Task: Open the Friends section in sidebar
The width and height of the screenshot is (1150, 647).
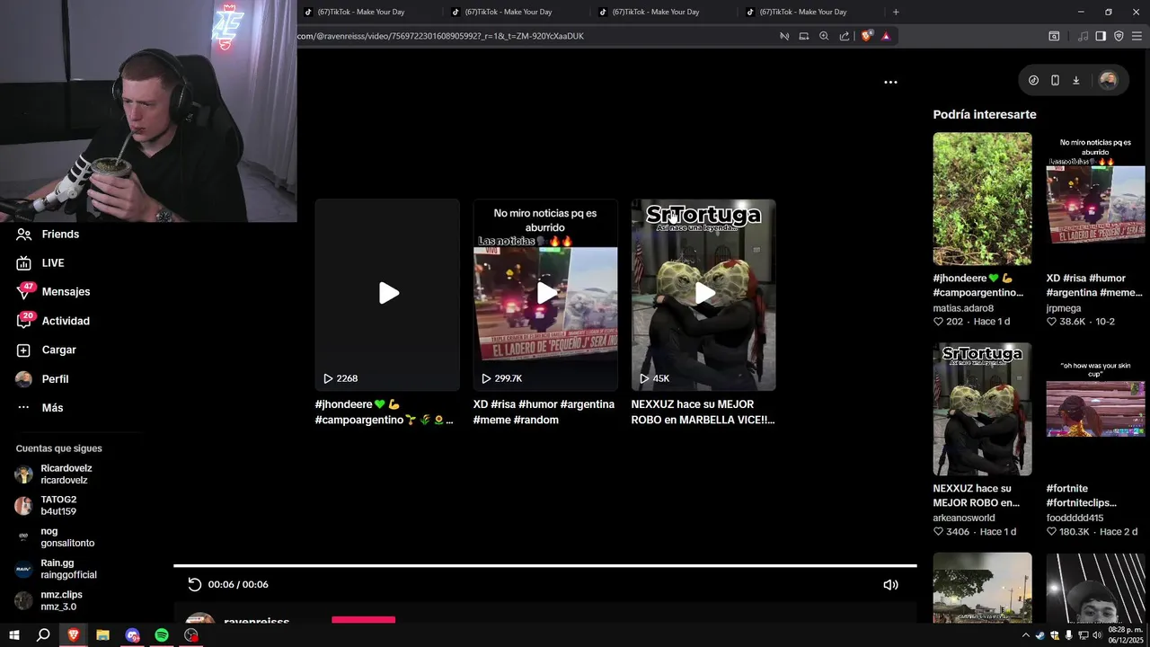Action: pyautogui.click(x=48, y=234)
